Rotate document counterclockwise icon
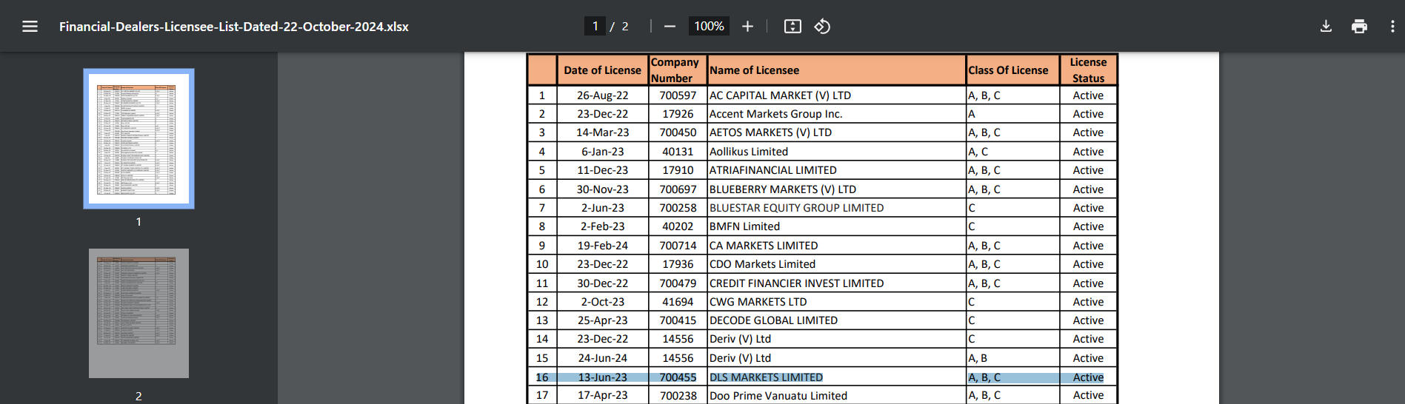This screenshot has height=404, width=1405. click(x=822, y=27)
